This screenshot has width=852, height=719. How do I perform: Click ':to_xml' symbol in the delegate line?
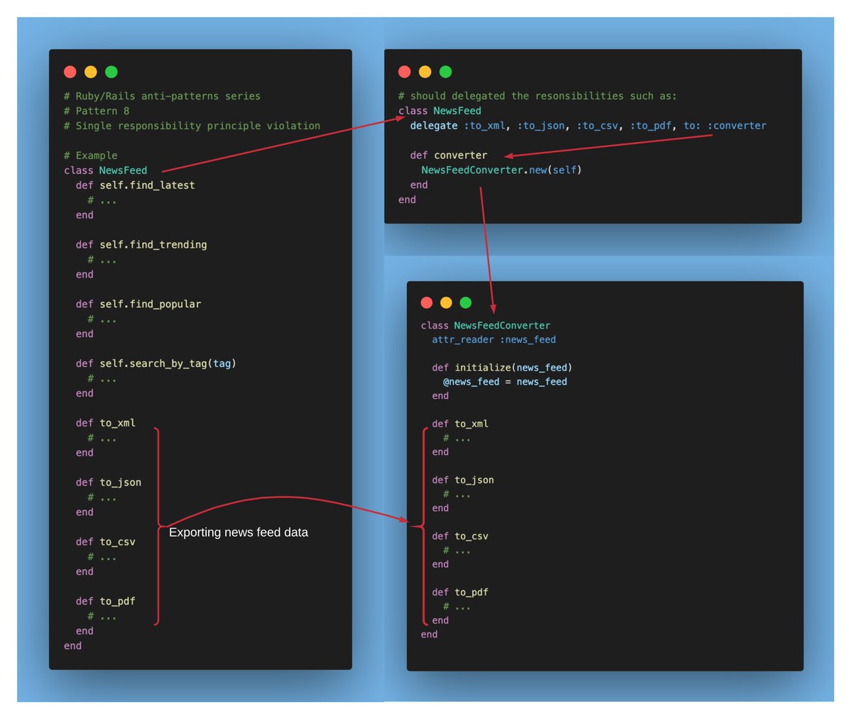[x=485, y=126]
